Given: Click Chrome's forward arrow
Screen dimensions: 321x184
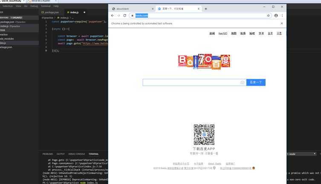Looking at the screenshot, I should coord(119,15).
